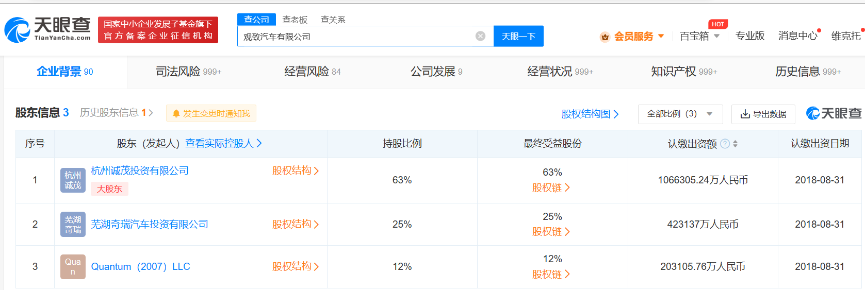The height and width of the screenshot is (290, 865).
Task: Select the 查关系 search tab
Action: 333,20
